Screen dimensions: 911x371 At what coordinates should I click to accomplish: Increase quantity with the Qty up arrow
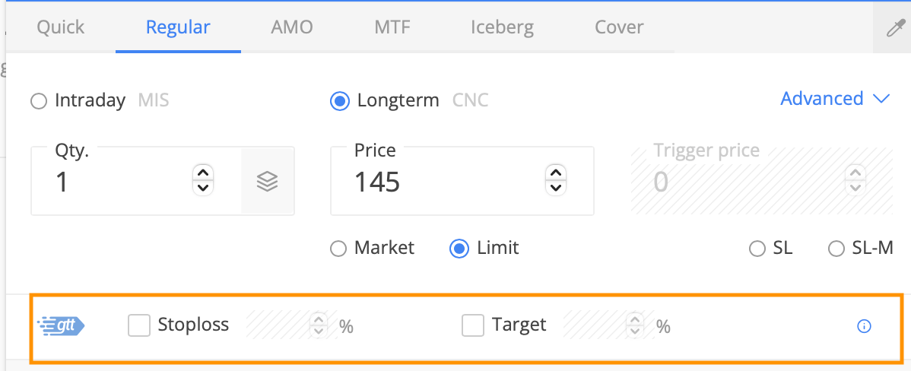(203, 173)
